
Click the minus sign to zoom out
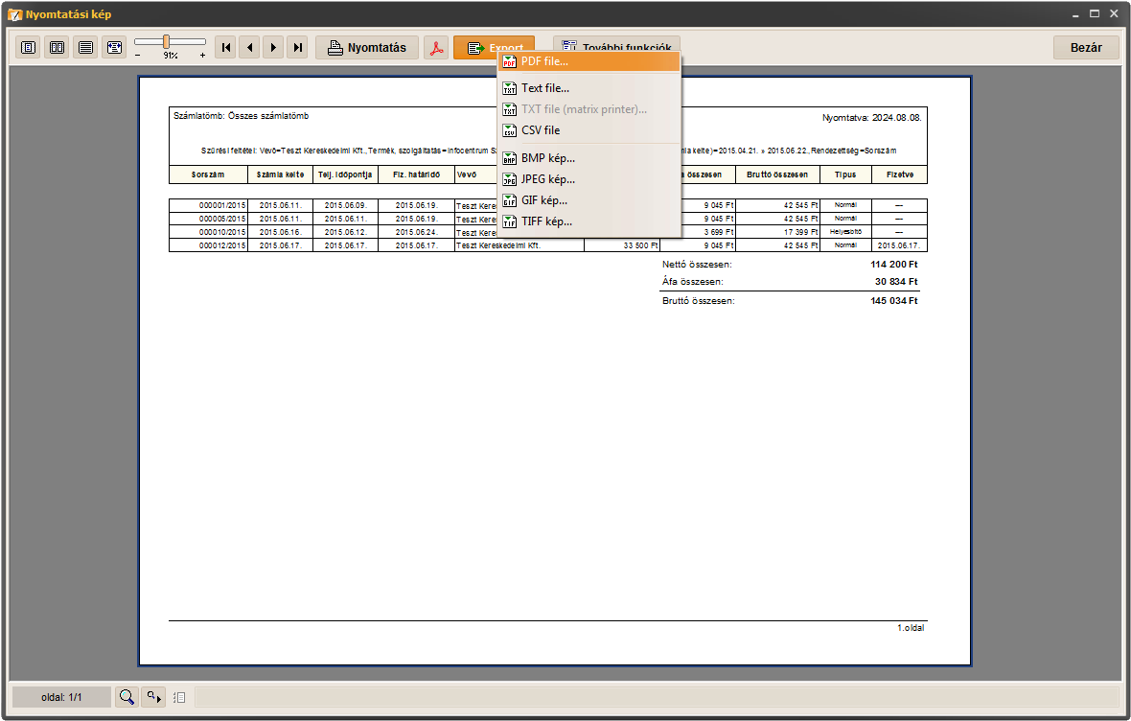click(x=138, y=55)
